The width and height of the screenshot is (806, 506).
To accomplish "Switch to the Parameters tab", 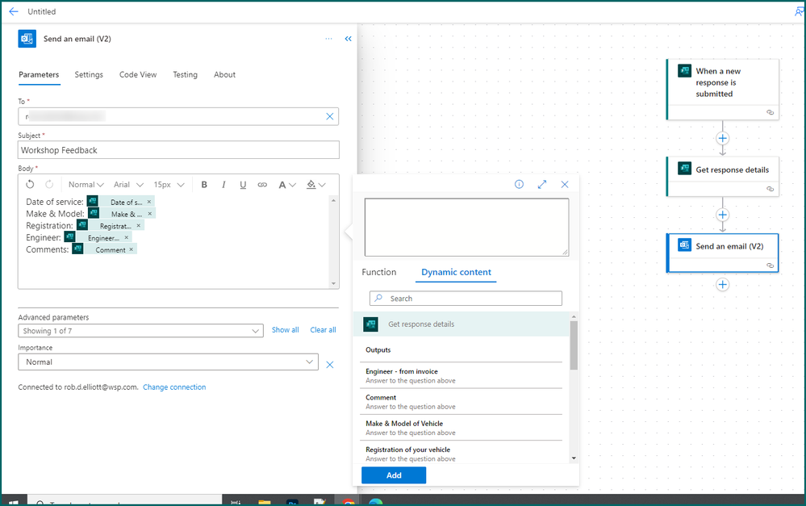I will pos(39,74).
